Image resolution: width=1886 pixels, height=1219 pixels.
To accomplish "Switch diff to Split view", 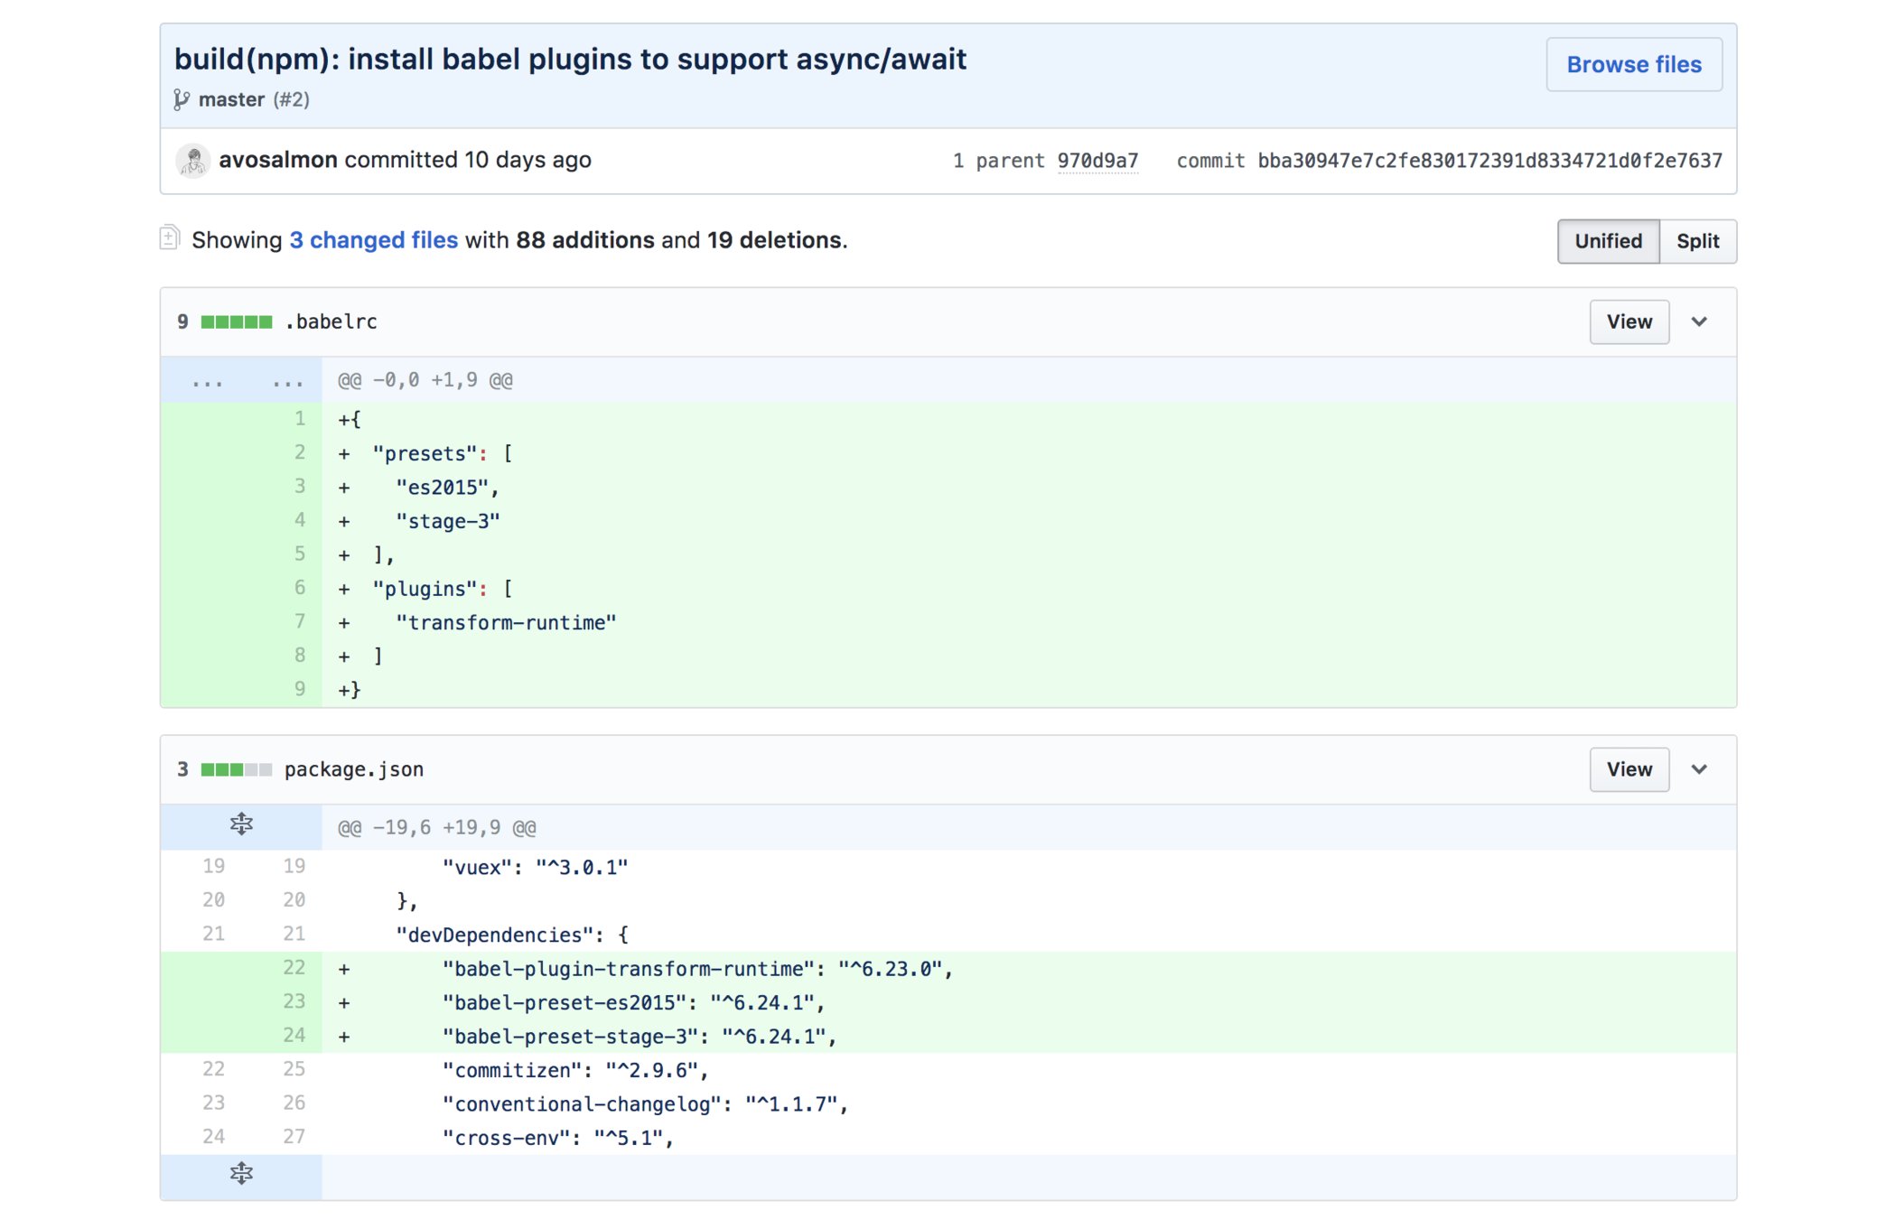I will 1696,241.
